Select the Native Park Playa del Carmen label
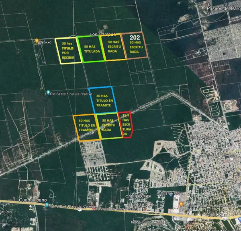This screenshot has height=231, width=241. (x=72, y=206)
